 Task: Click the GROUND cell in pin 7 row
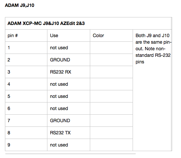pyautogui.click(x=68, y=121)
